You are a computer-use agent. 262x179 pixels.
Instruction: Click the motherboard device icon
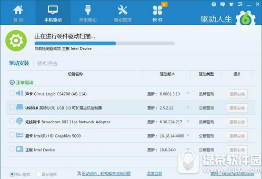click(20, 149)
